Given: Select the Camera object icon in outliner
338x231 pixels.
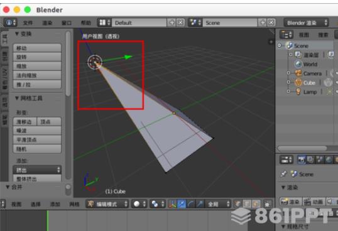Looking at the screenshot, I should coord(298,73).
